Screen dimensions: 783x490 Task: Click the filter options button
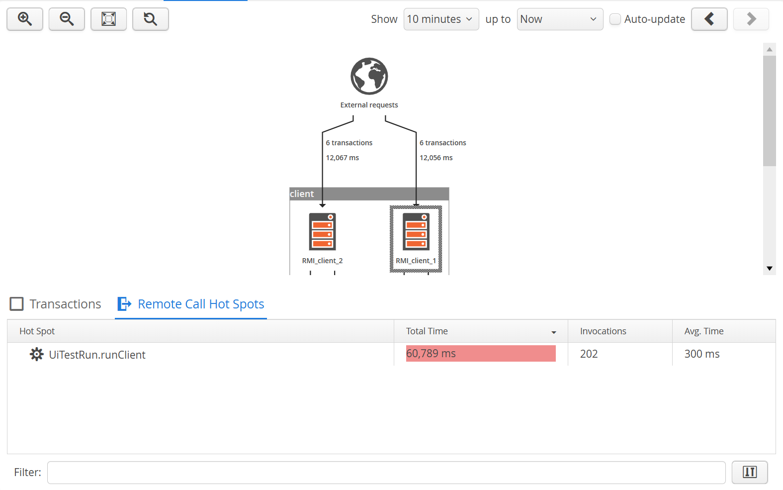pos(750,472)
